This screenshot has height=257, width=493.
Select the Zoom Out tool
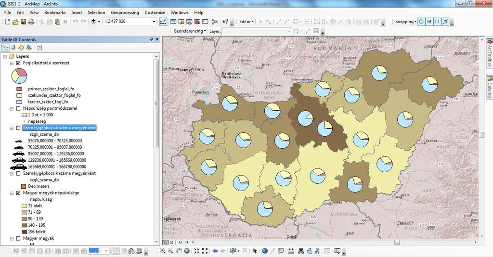[170, 251]
